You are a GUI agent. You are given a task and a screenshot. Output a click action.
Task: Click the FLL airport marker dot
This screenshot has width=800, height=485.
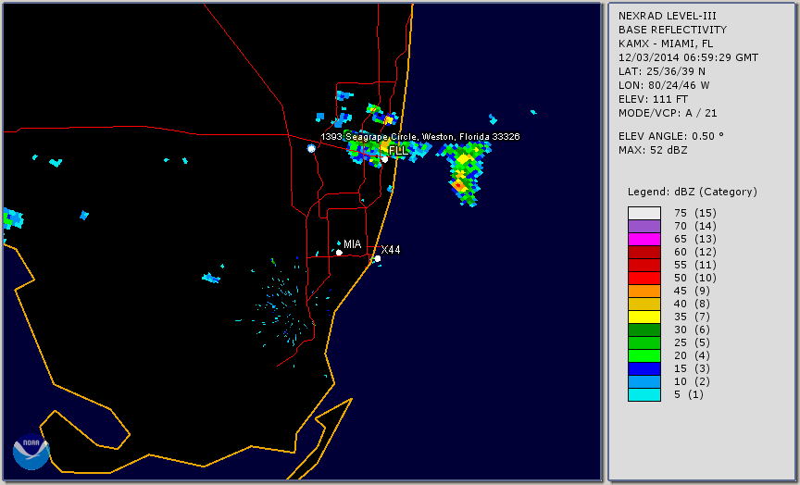coord(384,159)
